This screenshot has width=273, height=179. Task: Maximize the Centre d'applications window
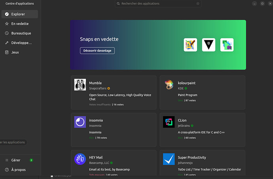point(262,4)
